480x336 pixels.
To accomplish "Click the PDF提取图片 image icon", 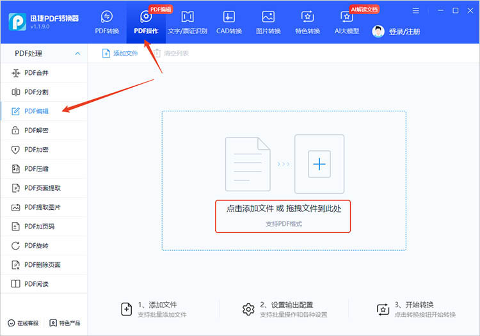I will tap(15, 207).
